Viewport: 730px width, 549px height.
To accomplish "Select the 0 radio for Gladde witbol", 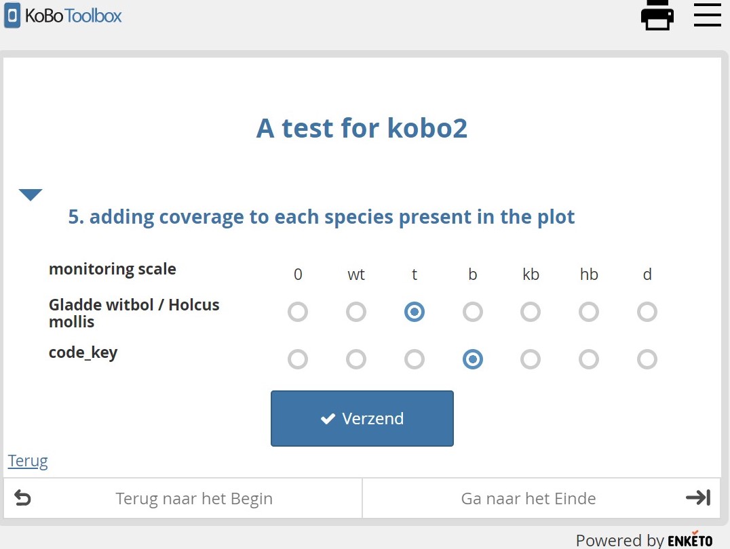I will 298,312.
